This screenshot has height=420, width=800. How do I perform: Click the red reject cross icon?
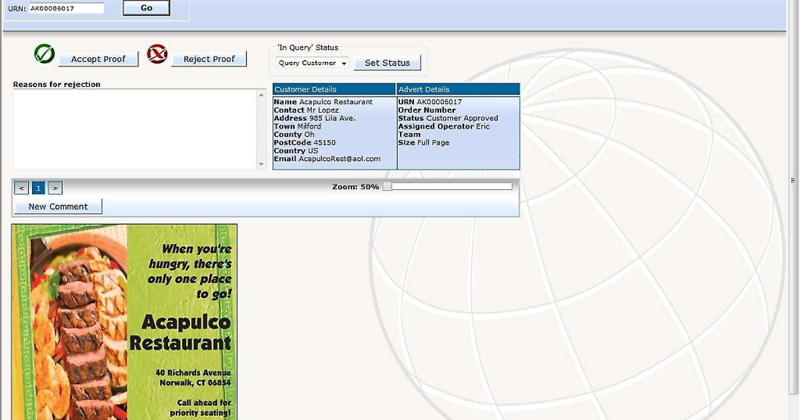point(157,54)
